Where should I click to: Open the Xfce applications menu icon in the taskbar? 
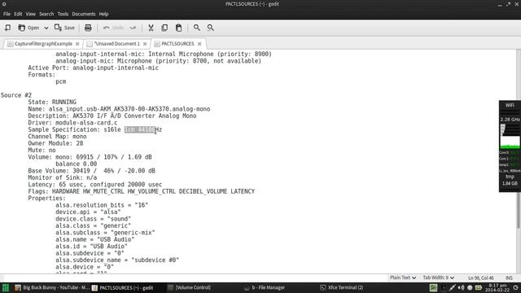point(6,287)
